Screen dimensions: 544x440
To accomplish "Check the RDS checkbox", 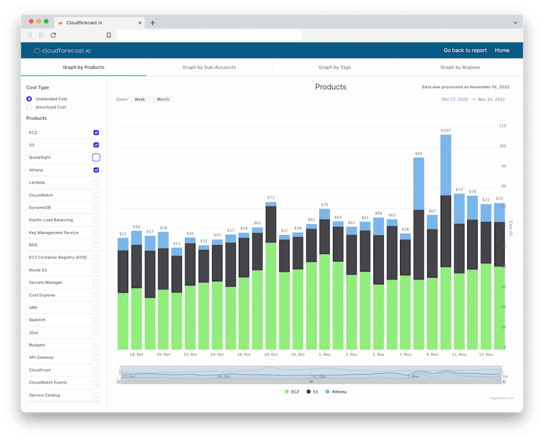I will 96,245.
